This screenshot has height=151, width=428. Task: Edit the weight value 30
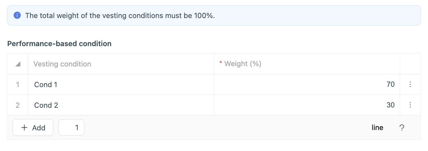307,105
